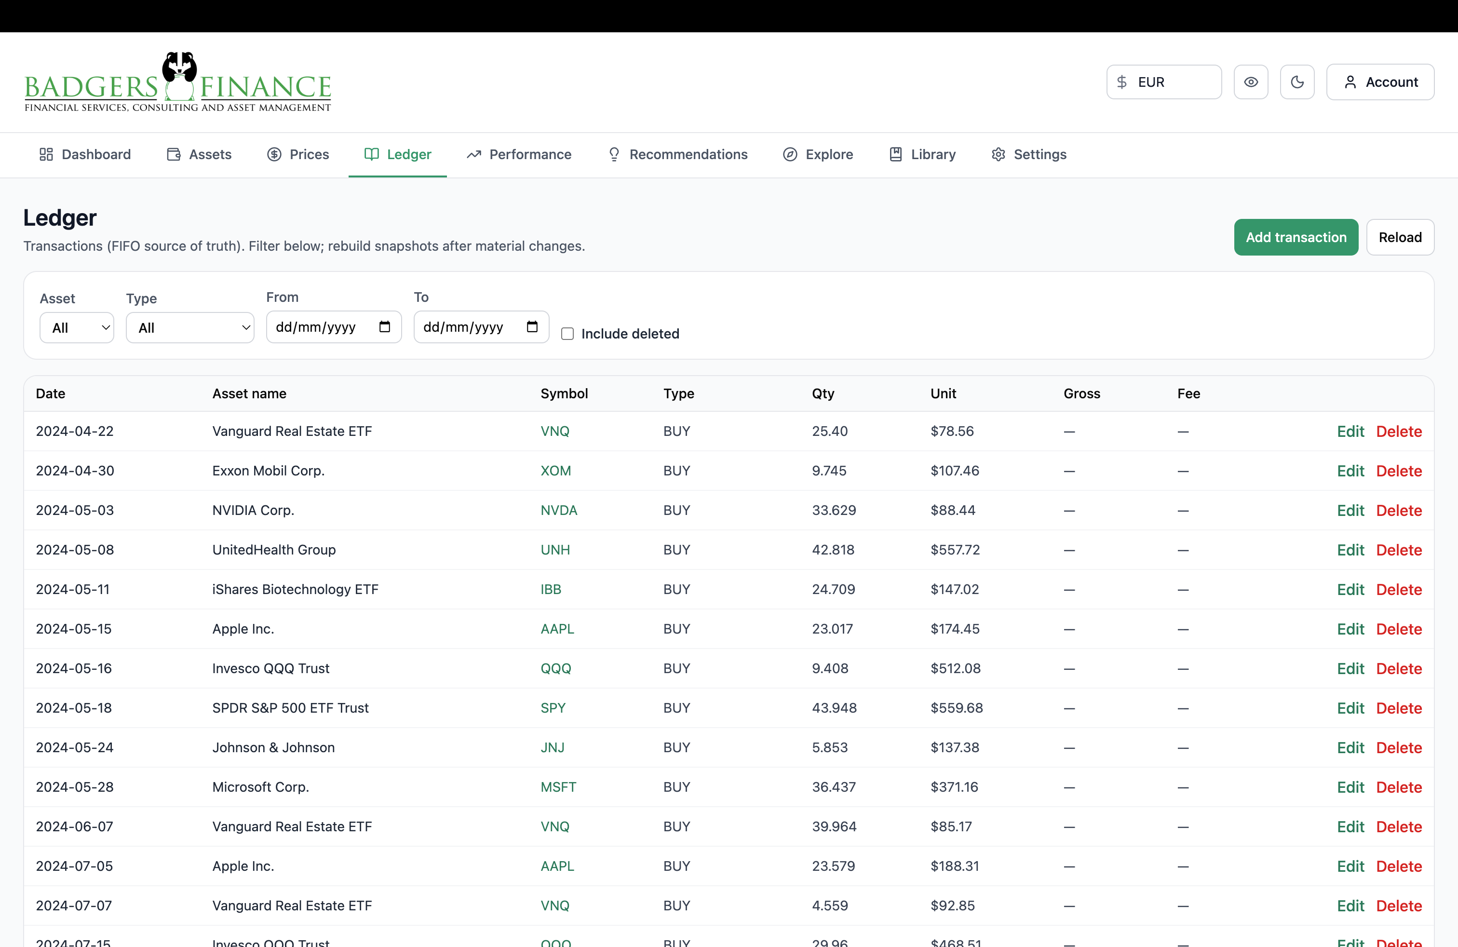Click the Assets wallet icon
Screen dimensions: 1458x947
[x=174, y=154]
